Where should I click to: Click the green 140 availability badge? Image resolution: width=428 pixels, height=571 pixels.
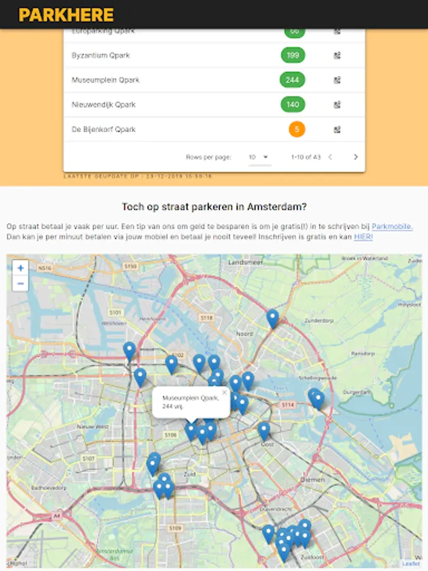coord(292,105)
